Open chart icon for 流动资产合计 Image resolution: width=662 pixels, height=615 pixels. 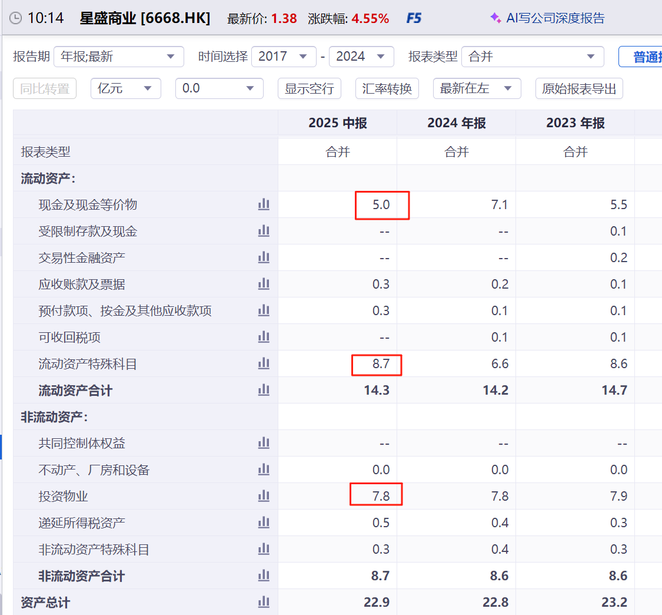click(264, 390)
